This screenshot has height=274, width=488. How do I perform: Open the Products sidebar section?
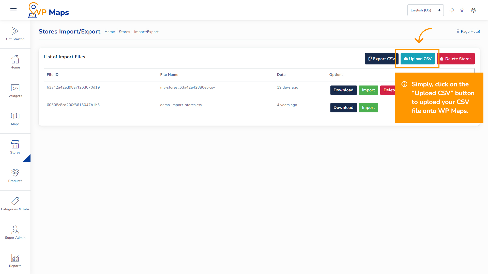click(x=15, y=176)
